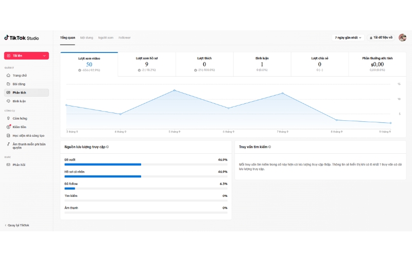Click the Đã follow traffic progress bar

coord(146,189)
